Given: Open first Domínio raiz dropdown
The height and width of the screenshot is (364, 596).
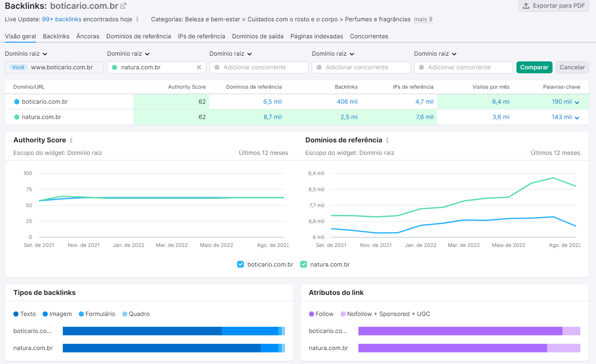Looking at the screenshot, I should pos(26,54).
